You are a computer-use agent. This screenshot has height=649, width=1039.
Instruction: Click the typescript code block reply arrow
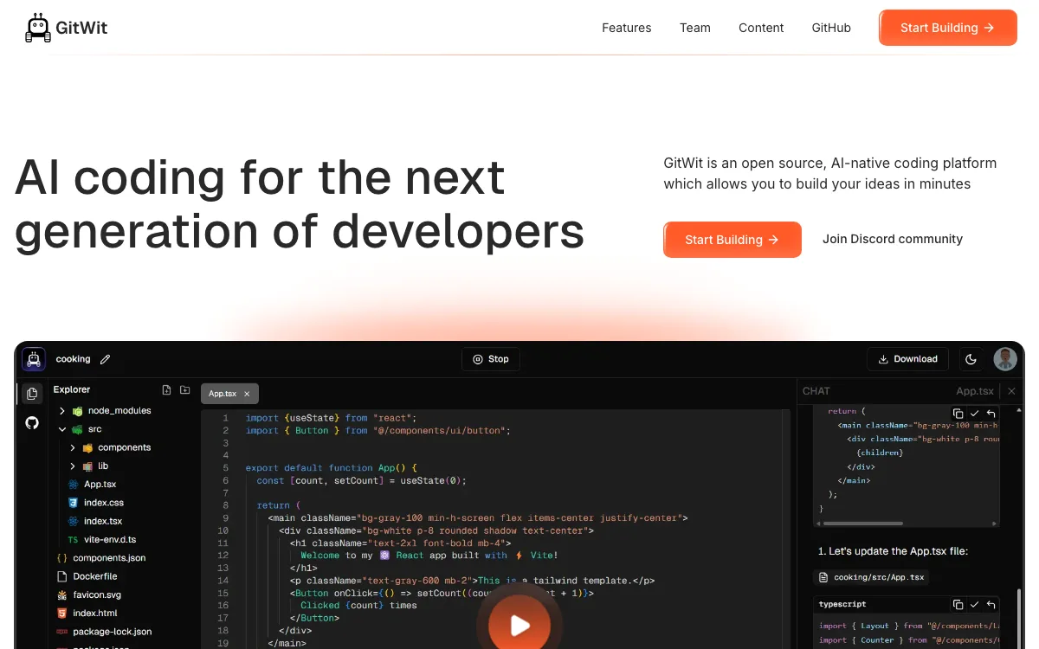991,605
